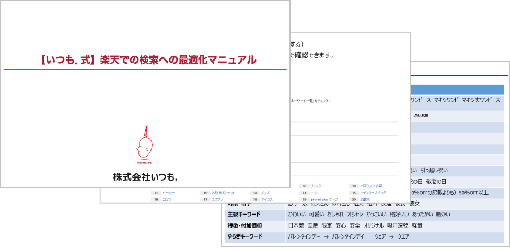Click the マキシ丈ワンピース keyword
This screenshot has height=250, width=510.
tap(481, 100)
